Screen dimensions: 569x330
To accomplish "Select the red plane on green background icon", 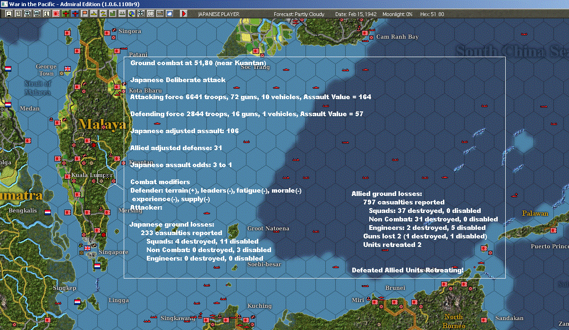I will click(66, 14).
